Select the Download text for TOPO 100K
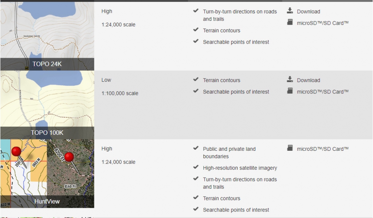 (x=308, y=80)
